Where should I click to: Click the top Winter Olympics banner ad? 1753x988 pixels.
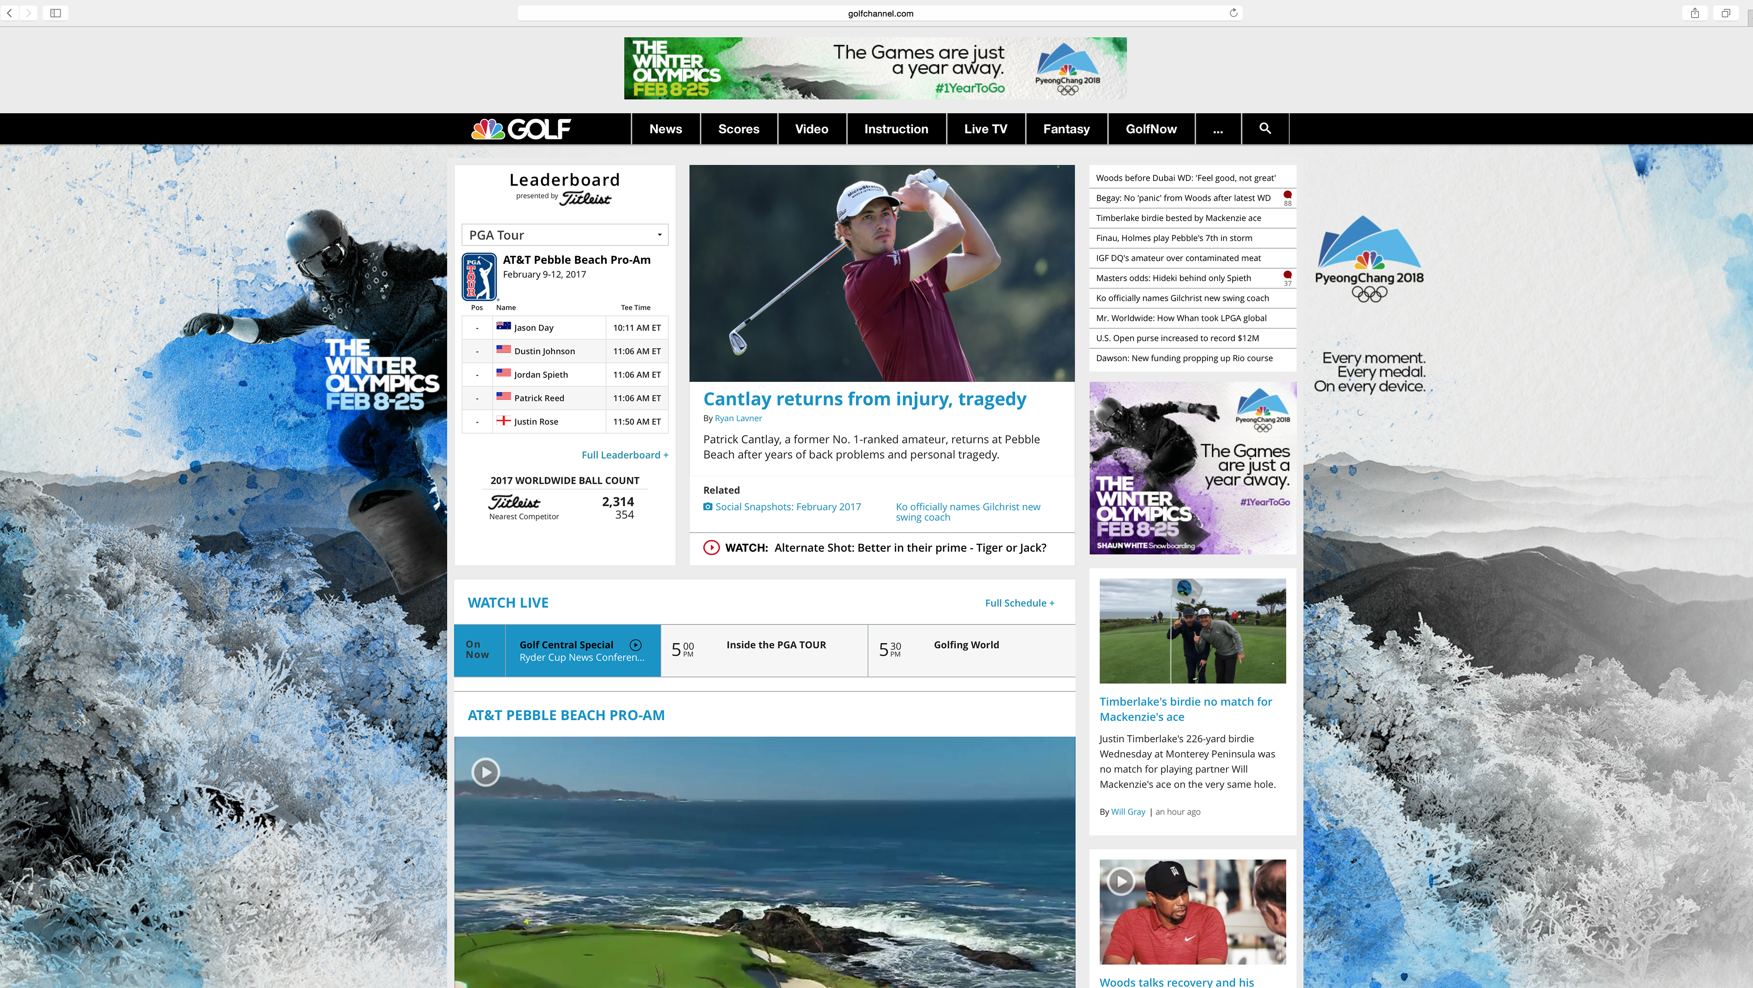tap(875, 68)
